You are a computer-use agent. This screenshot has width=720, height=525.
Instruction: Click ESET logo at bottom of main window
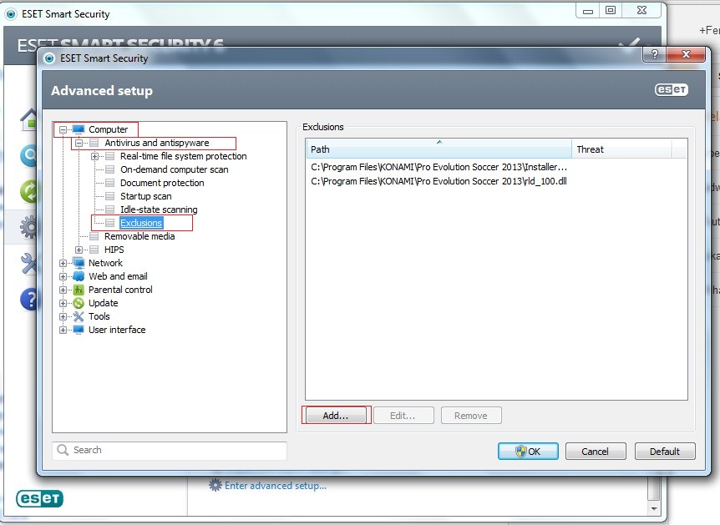pos(39,498)
